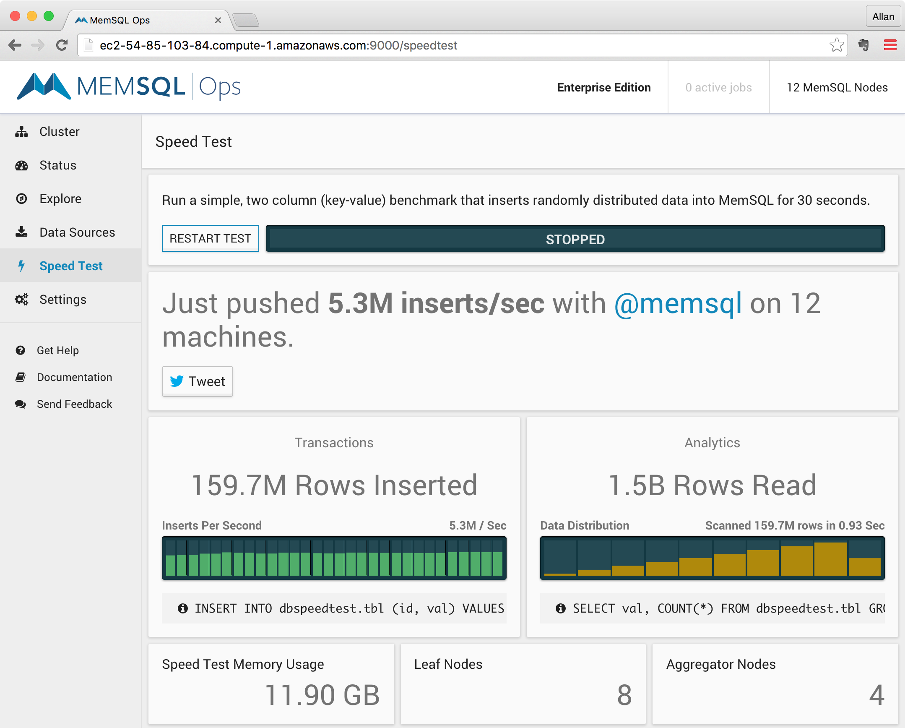Reload the page with refresh icon

[62, 45]
